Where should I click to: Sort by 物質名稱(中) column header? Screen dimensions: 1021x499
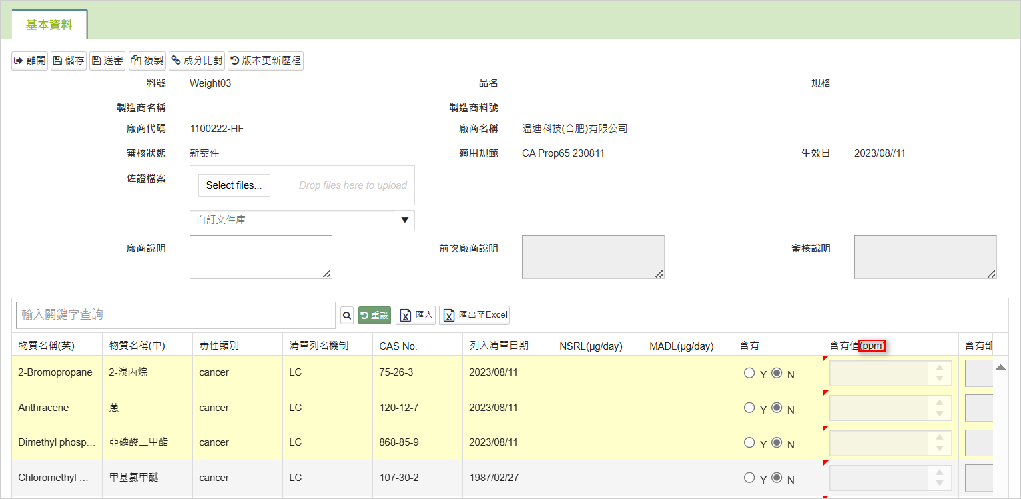(x=147, y=345)
